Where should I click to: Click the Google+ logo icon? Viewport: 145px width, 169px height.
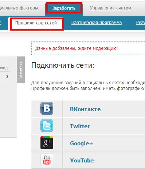[47, 143]
